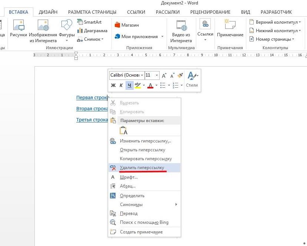Click increase font size in mini toolbar
The width and height of the screenshot is (307, 246).
[x=164, y=75]
